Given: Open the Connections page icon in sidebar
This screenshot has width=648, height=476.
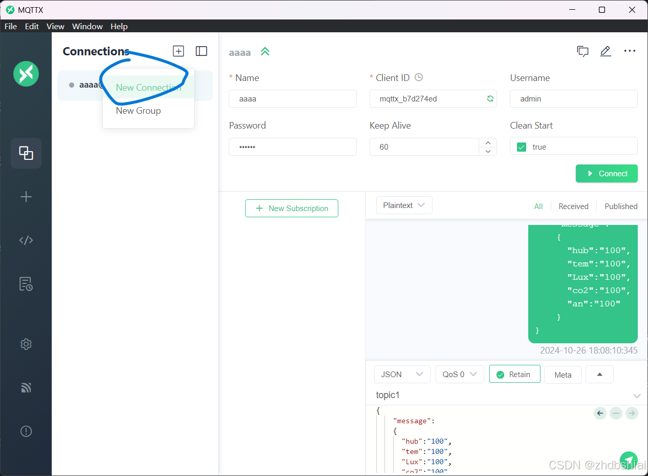Looking at the screenshot, I should pyautogui.click(x=26, y=153).
